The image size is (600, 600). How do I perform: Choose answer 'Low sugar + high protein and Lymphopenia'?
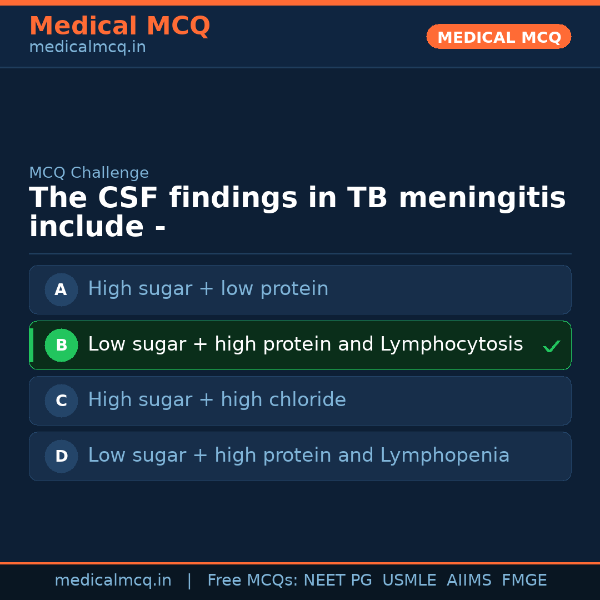click(298, 456)
